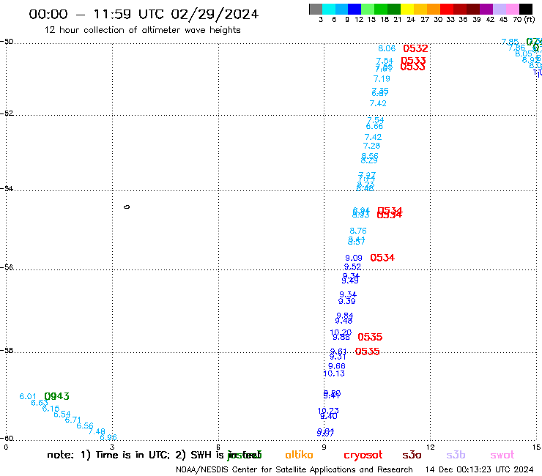Click the note 'Time is in UTC' text
This screenshot has height=476, width=542.
133,455
